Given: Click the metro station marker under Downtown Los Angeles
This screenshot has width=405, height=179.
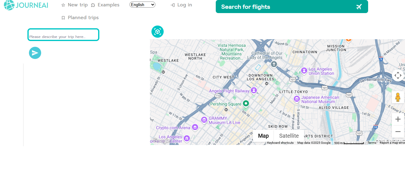Looking at the screenshot, I should [x=267, y=83].
